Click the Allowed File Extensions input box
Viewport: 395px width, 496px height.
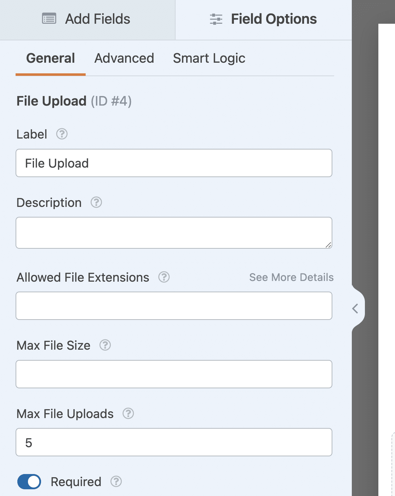pos(174,305)
